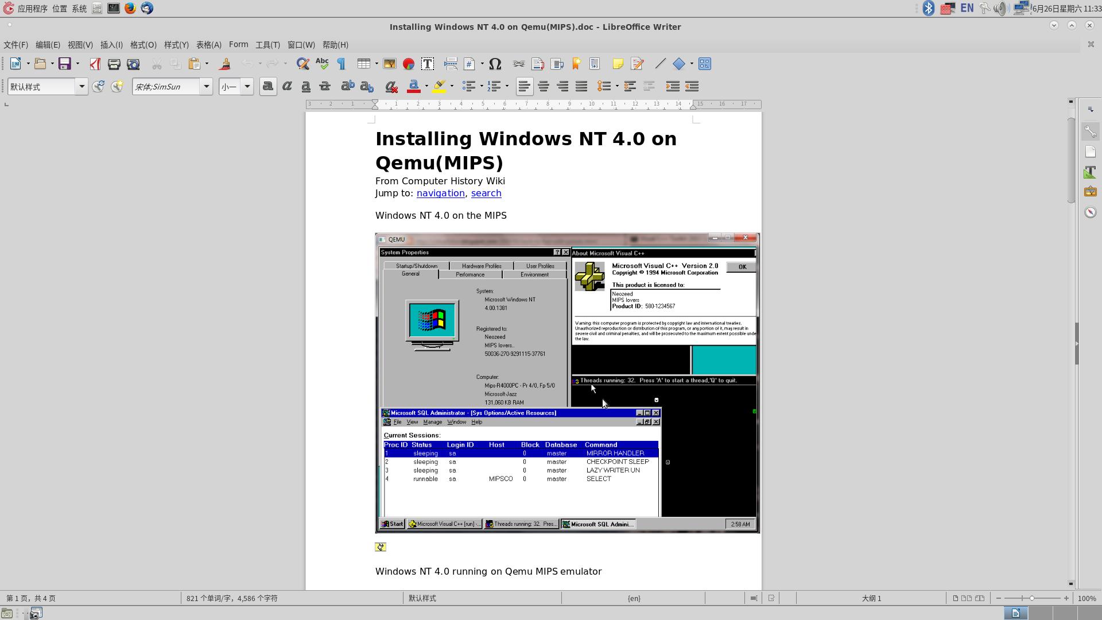Follow the 'search' hyperlink
Image resolution: width=1102 pixels, height=620 pixels.
coord(486,193)
